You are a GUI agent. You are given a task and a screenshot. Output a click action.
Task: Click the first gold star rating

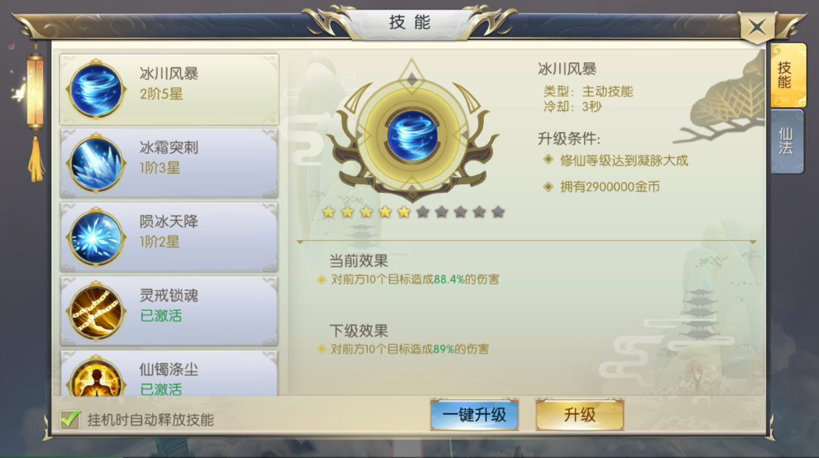tap(329, 212)
